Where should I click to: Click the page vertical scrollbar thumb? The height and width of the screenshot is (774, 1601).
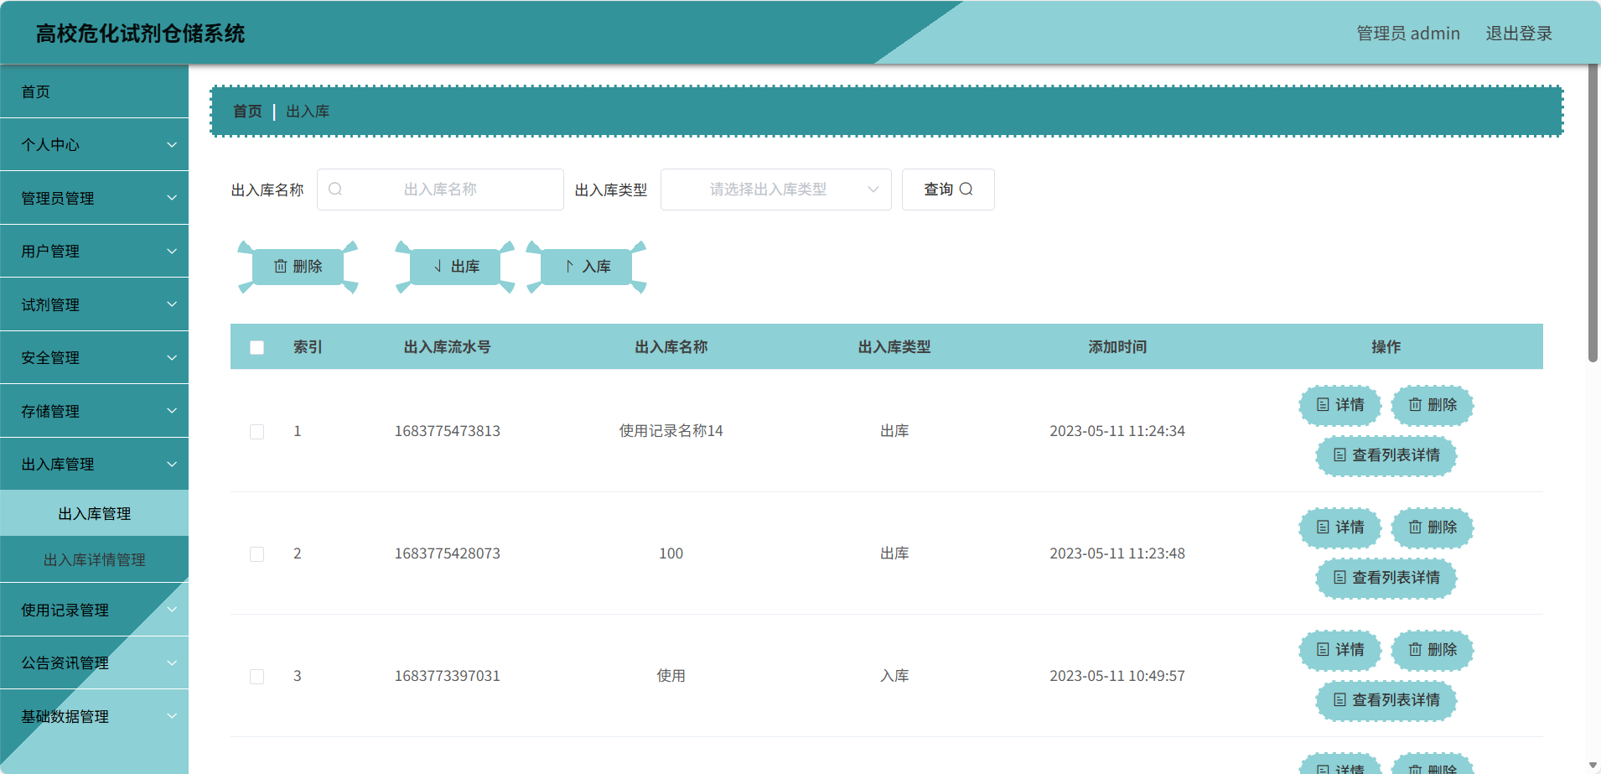tap(1593, 214)
